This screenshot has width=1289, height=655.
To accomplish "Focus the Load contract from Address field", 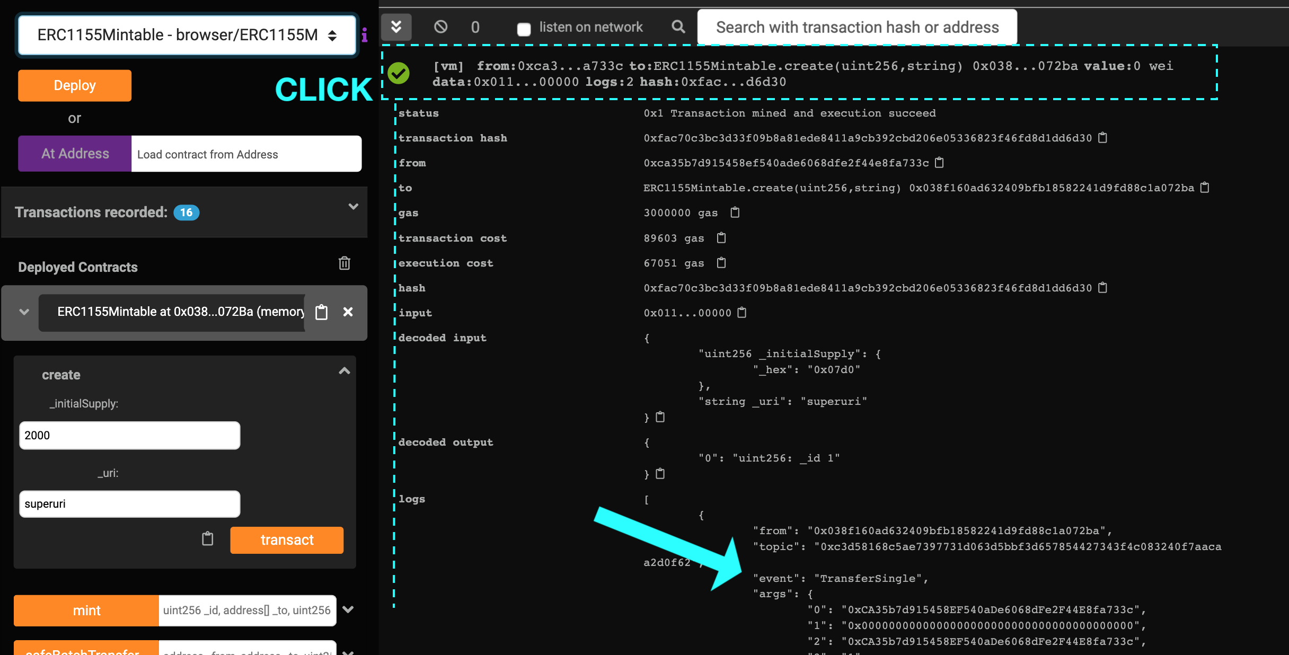I will [x=246, y=154].
